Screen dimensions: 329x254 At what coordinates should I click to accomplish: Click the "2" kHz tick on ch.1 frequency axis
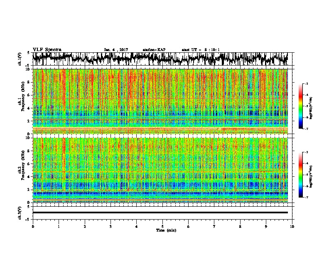point(29,121)
